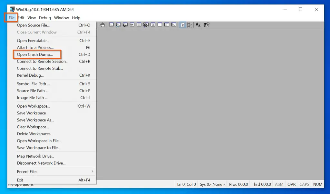The height and width of the screenshot is (194, 330).
Task: Select Kernel Debug menu option
Action: tap(30, 75)
